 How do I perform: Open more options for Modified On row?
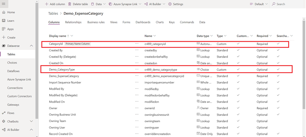pyautogui.click(x=137, y=101)
